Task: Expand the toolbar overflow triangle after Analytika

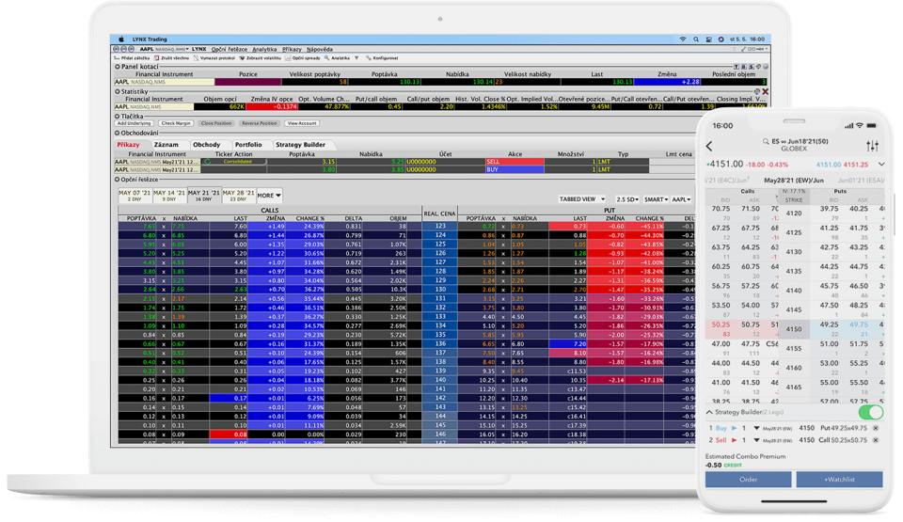Action: [356, 58]
